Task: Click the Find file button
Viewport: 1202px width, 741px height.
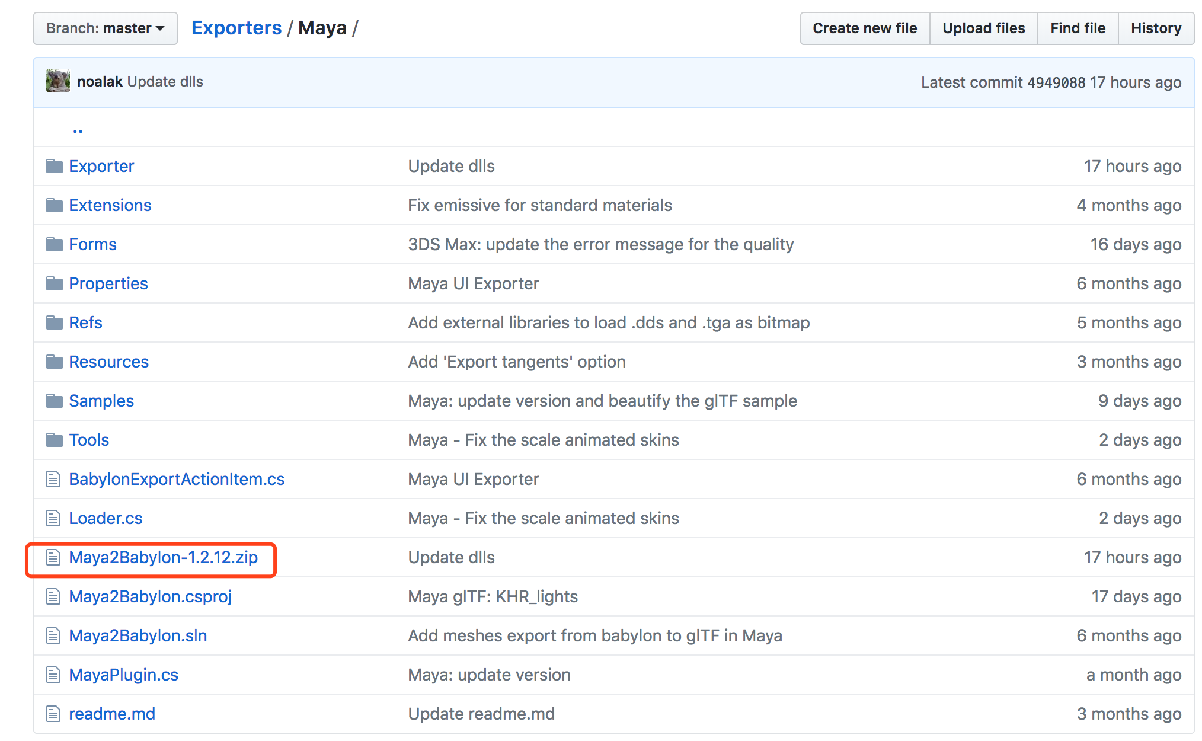Action: (x=1077, y=28)
